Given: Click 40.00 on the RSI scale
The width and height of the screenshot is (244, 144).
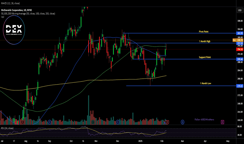Looking at the screenshot, I should (x=240, y=135).
